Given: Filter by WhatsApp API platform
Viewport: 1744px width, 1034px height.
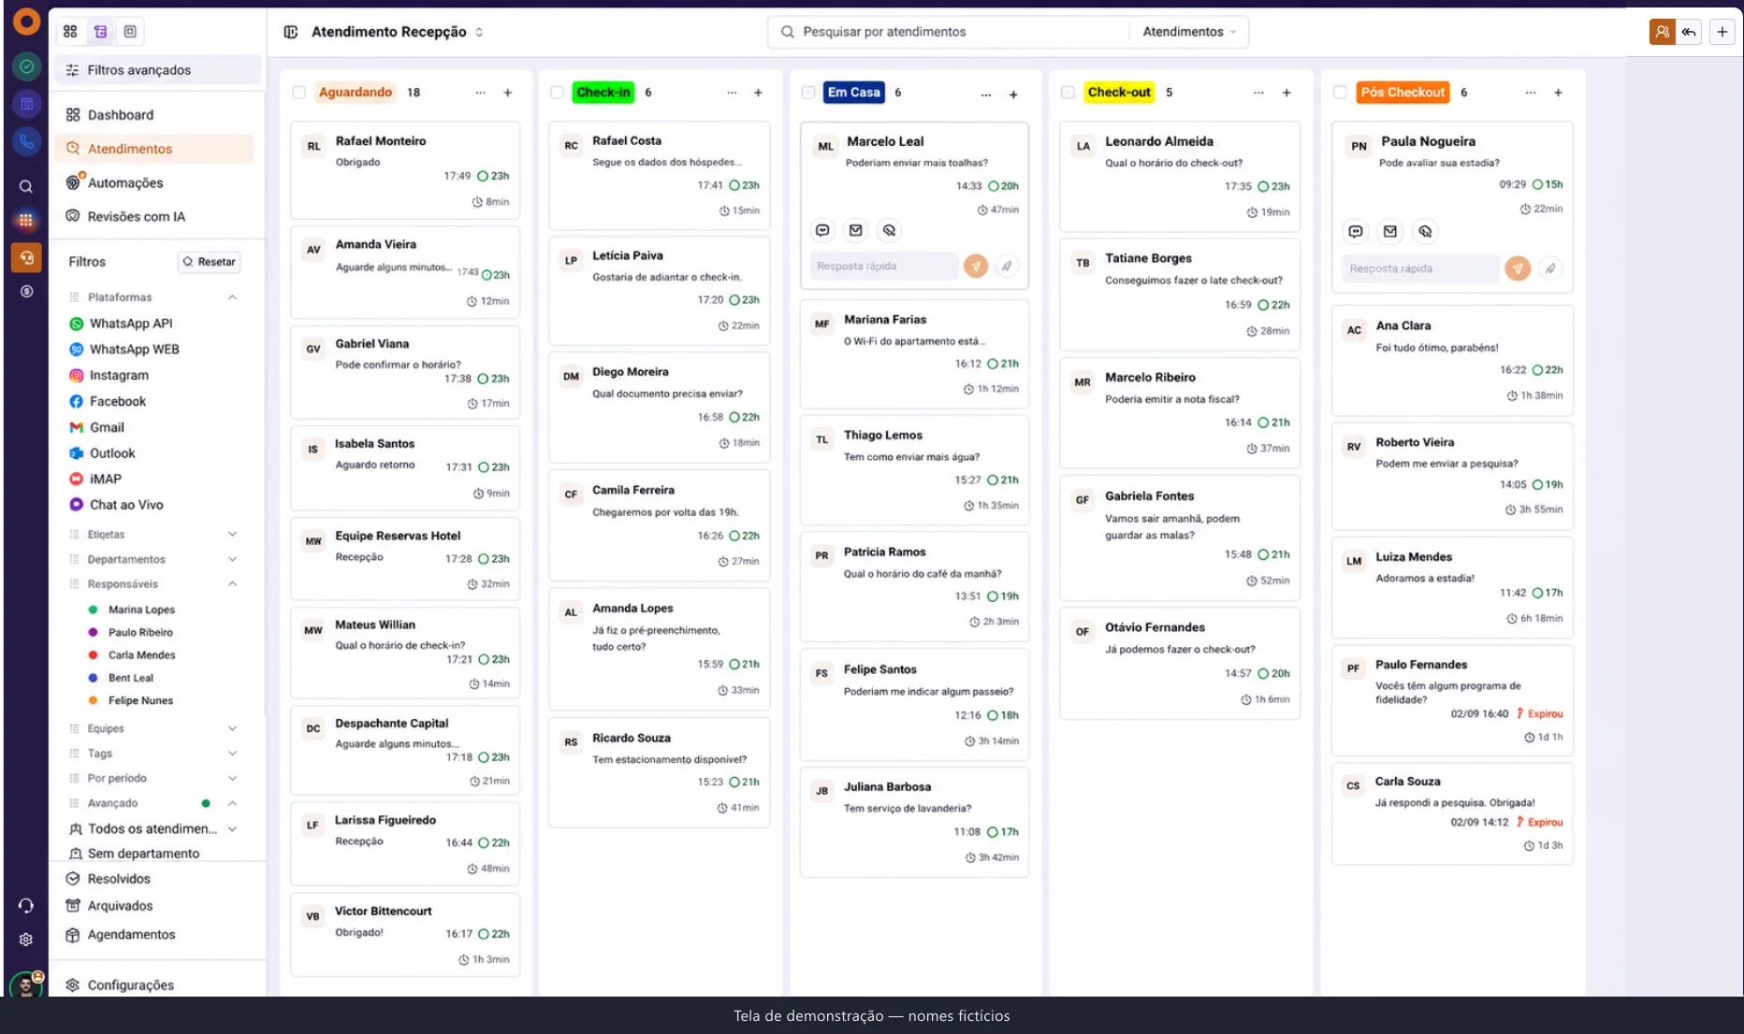Looking at the screenshot, I should click(131, 323).
